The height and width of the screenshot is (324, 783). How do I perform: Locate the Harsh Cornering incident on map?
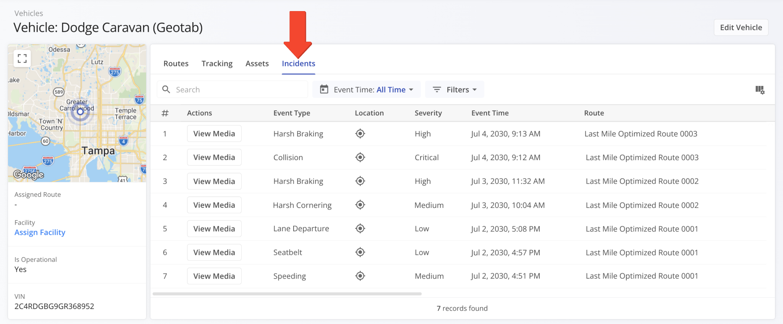pos(360,205)
